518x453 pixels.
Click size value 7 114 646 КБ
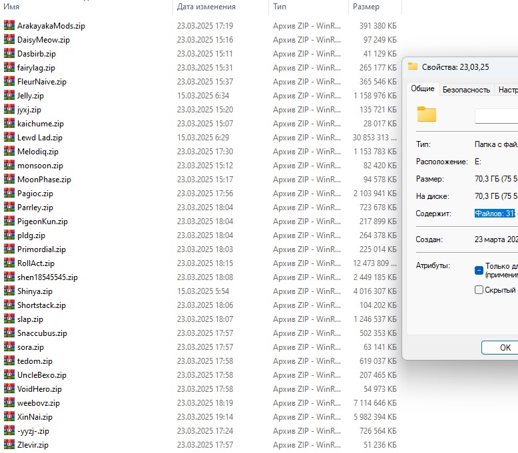pyautogui.click(x=375, y=403)
